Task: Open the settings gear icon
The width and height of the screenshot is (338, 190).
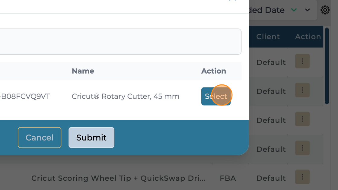Action: 325,10
